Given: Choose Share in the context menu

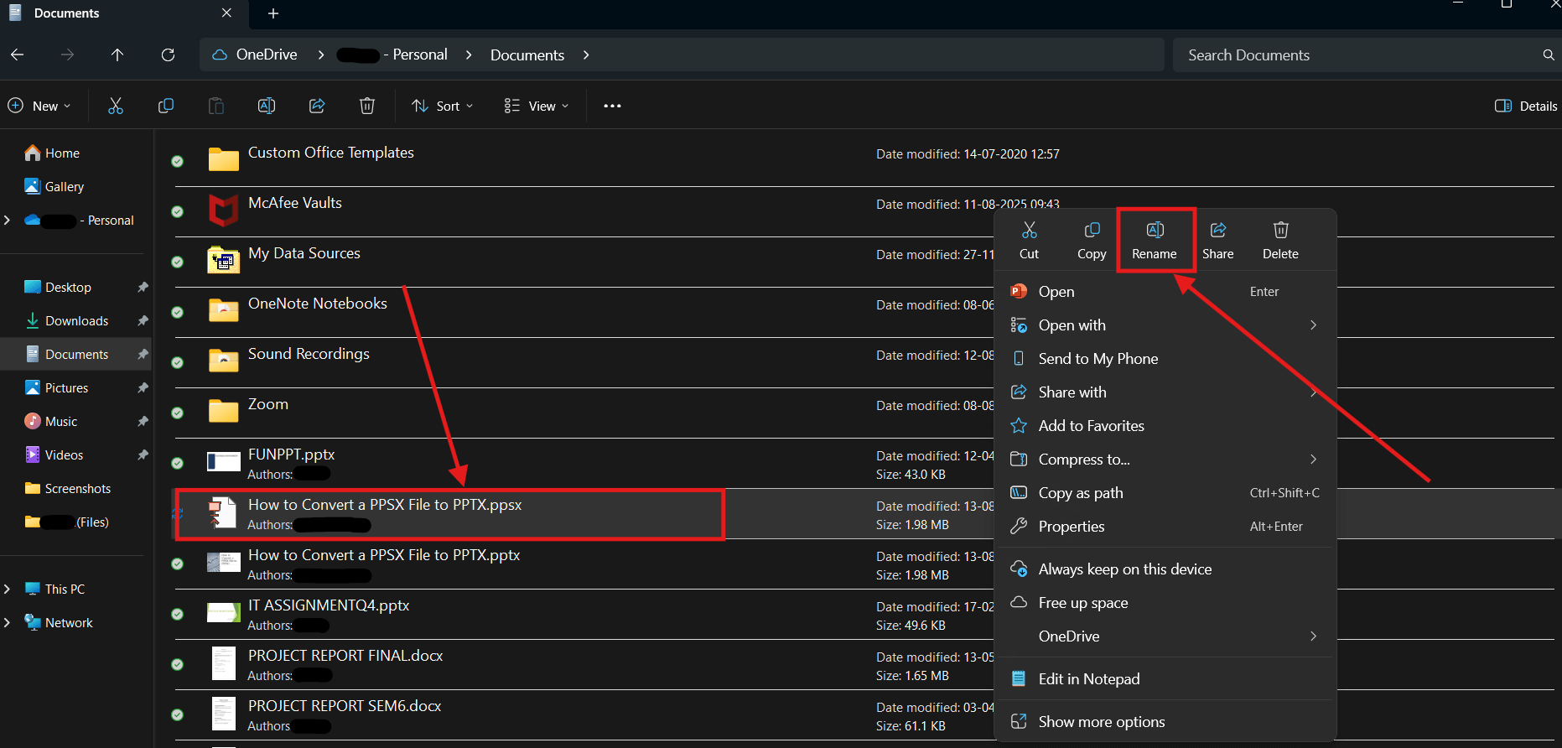Looking at the screenshot, I should coord(1217,240).
